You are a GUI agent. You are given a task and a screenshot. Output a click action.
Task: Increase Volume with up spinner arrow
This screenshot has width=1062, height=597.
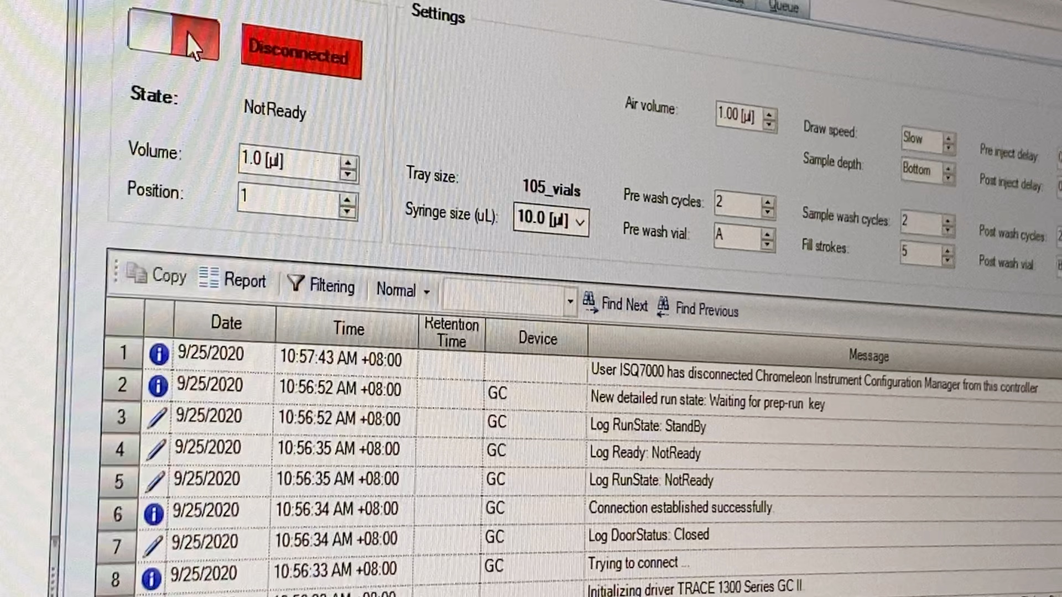point(348,163)
